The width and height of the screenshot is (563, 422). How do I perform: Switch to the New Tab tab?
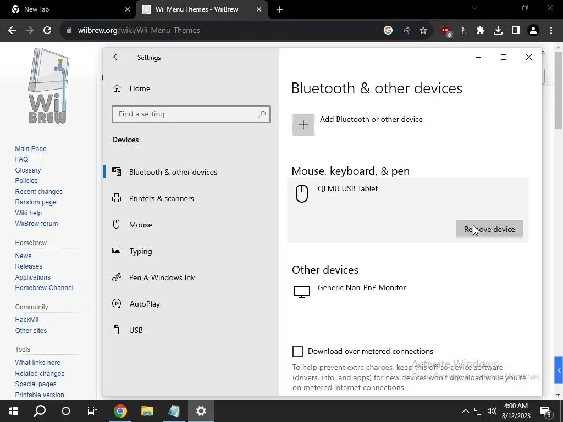68,9
